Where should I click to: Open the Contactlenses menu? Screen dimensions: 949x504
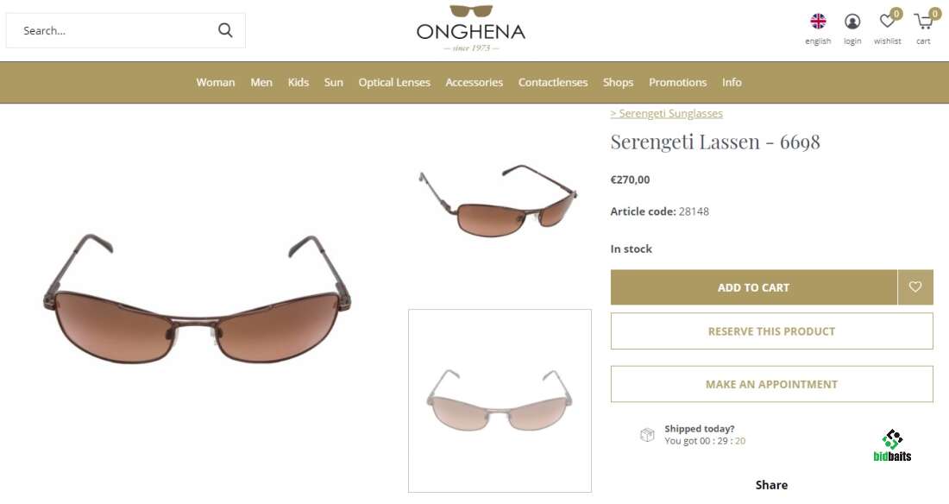pyautogui.click(x=552, y=82)
